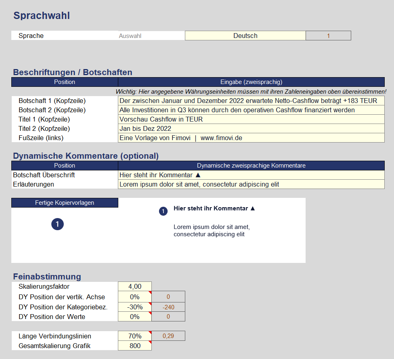Click the small numbered circle beside the comment
Image resolution: width=394 pixels, height=359 pixels.
(x=163, y=211)
